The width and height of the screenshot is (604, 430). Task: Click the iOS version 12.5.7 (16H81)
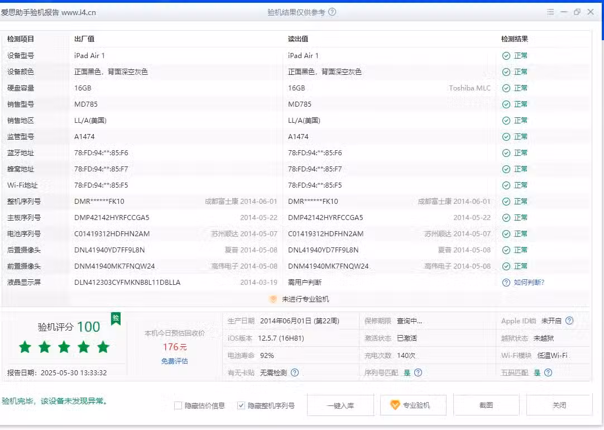[281, 338]
